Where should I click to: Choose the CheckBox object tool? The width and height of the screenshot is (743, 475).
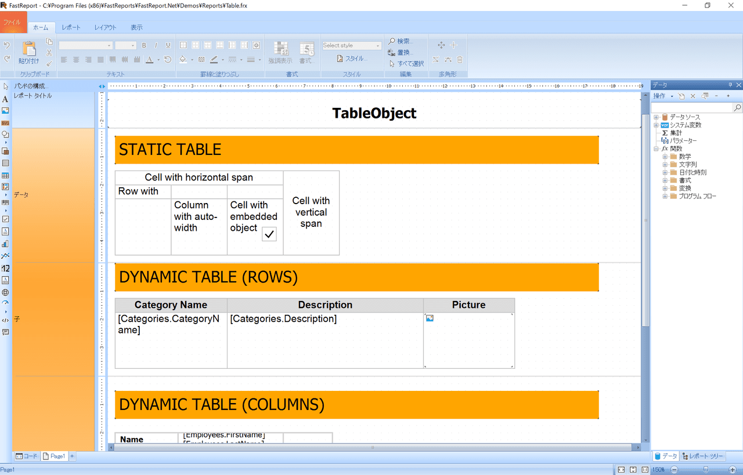(x=5, y=219)
